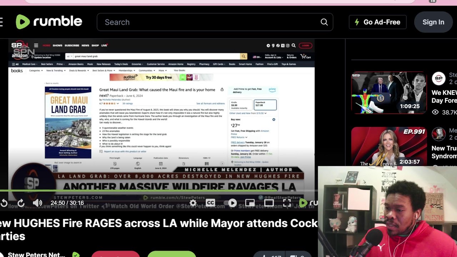Select SHOP in the SPN nav
The image size is (457, 257).
pos(95,46)
